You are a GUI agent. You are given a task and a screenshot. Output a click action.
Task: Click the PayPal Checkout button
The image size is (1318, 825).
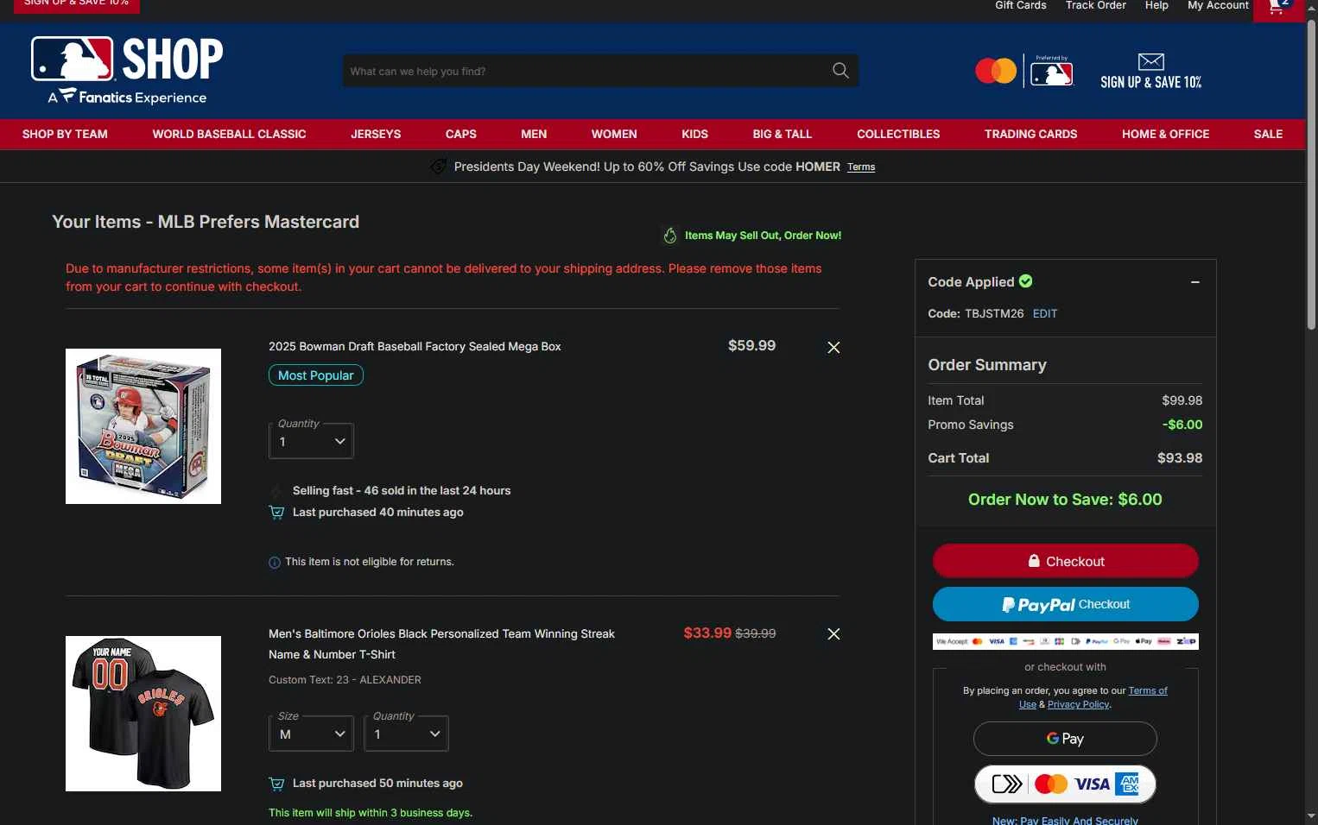(x=1066, y=604)
